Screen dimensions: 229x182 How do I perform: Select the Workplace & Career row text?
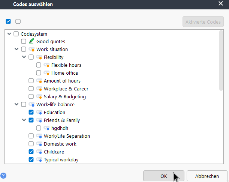pyautogui.click(x=66, y=89)
